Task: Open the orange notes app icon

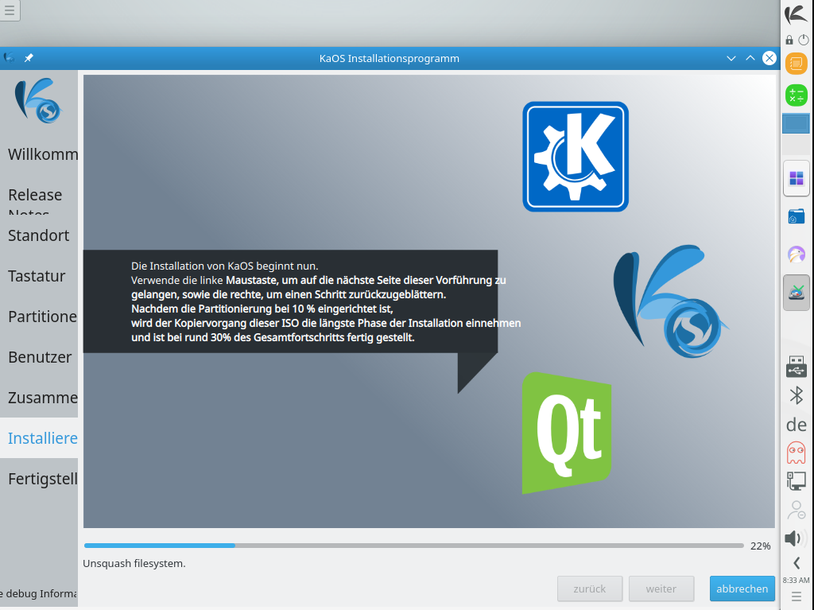Action: click(x=796, y=64)
